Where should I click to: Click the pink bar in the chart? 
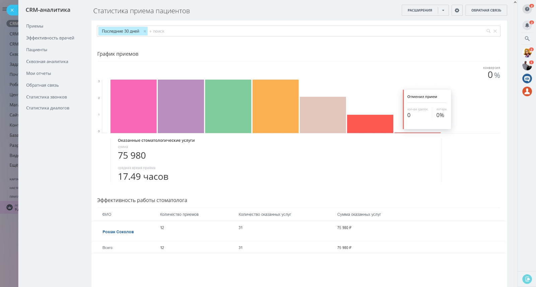(x=133, y=106)
